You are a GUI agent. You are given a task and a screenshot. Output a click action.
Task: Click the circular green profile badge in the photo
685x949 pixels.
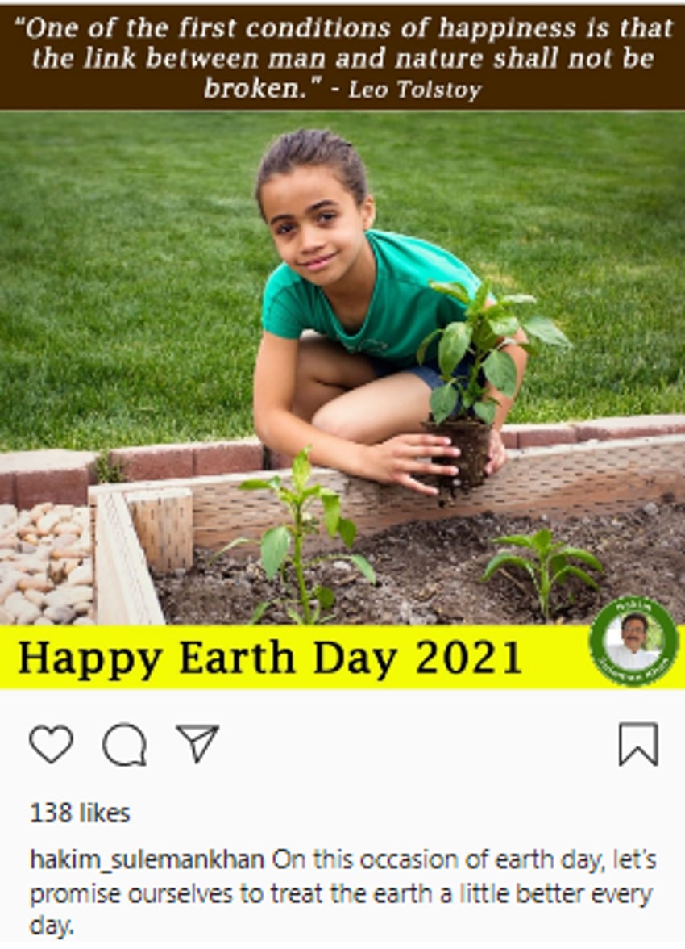(x=633, y=643)
